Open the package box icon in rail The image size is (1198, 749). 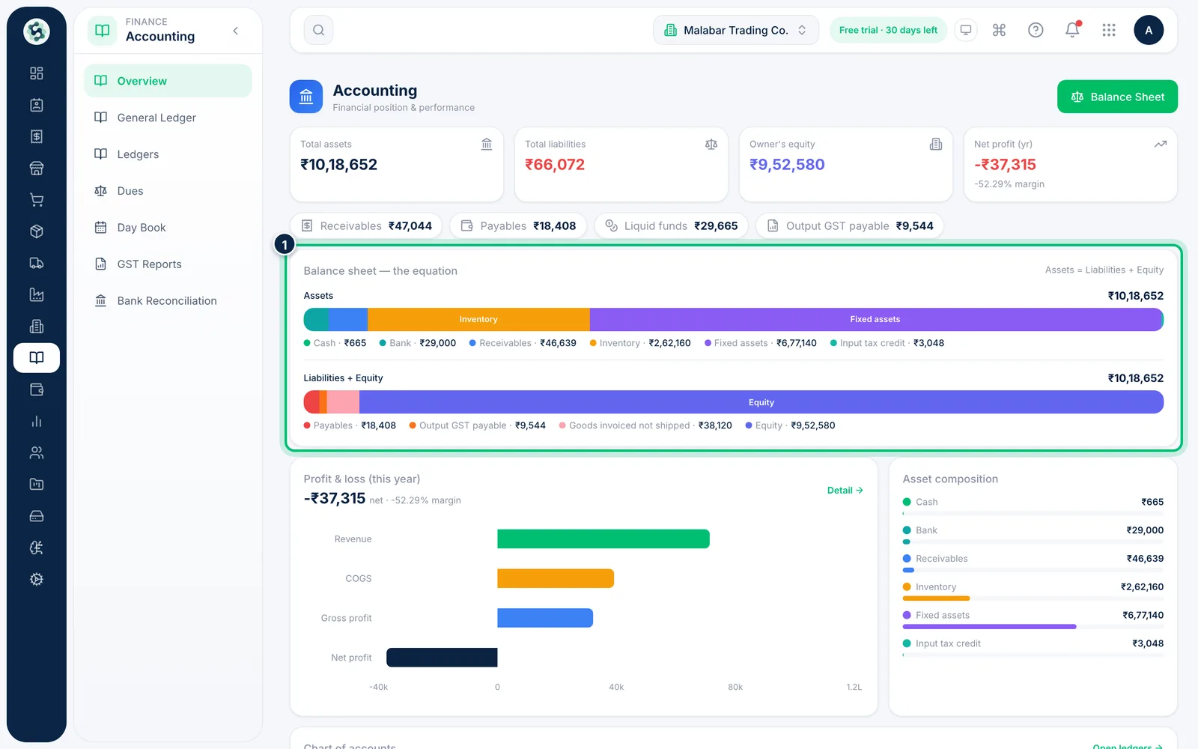pos(37,231)
